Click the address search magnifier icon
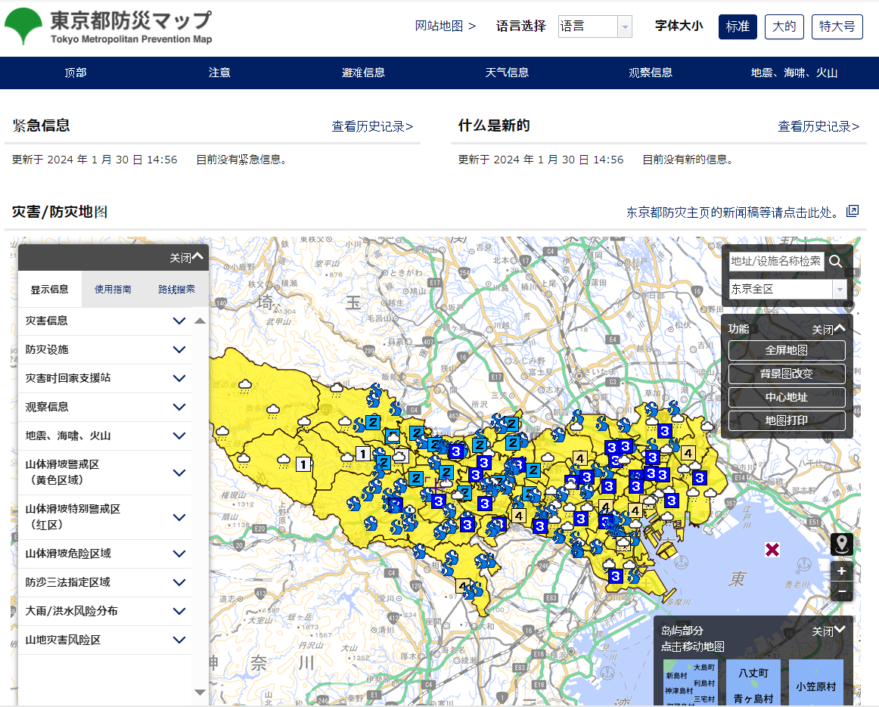Viewport: 879px width, 707px height. tap(836, 262)
